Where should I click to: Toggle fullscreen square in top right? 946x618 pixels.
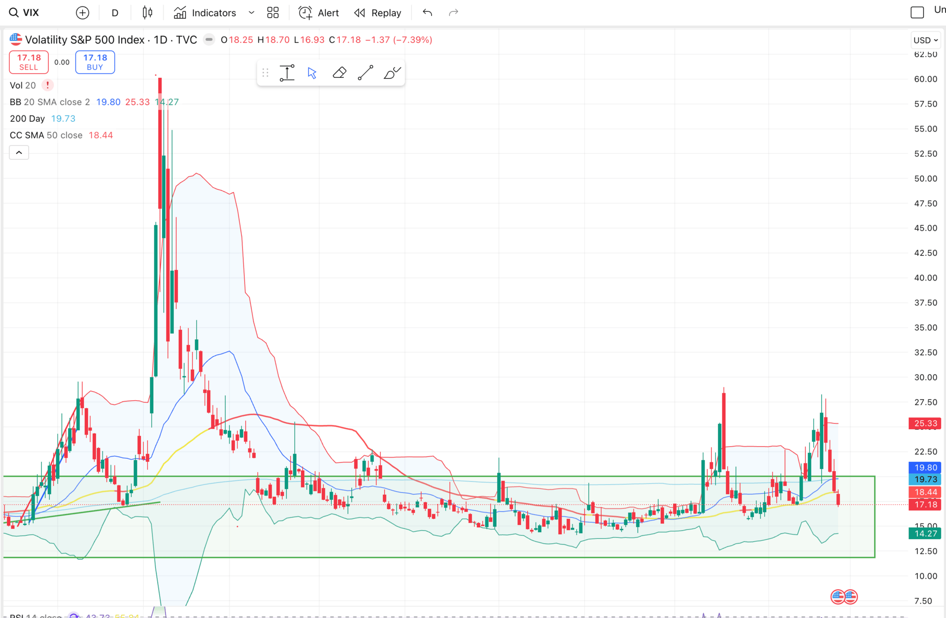tap(917, 13)
